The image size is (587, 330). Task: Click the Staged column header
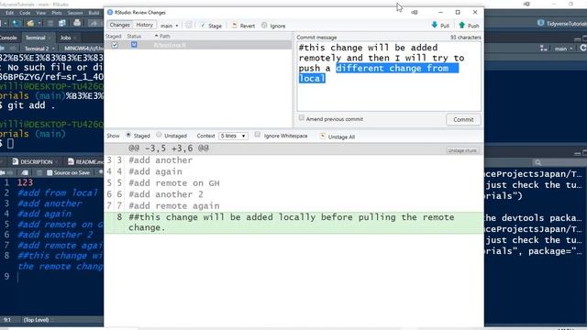tap(114, 36)
